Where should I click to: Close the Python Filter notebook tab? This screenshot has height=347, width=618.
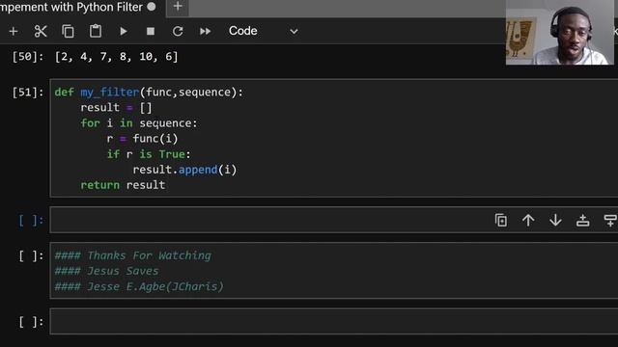tap(152, 7)
